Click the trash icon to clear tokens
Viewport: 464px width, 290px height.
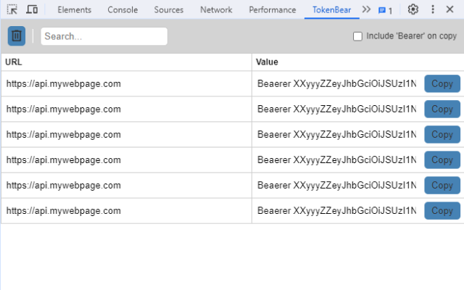[17, 36]
